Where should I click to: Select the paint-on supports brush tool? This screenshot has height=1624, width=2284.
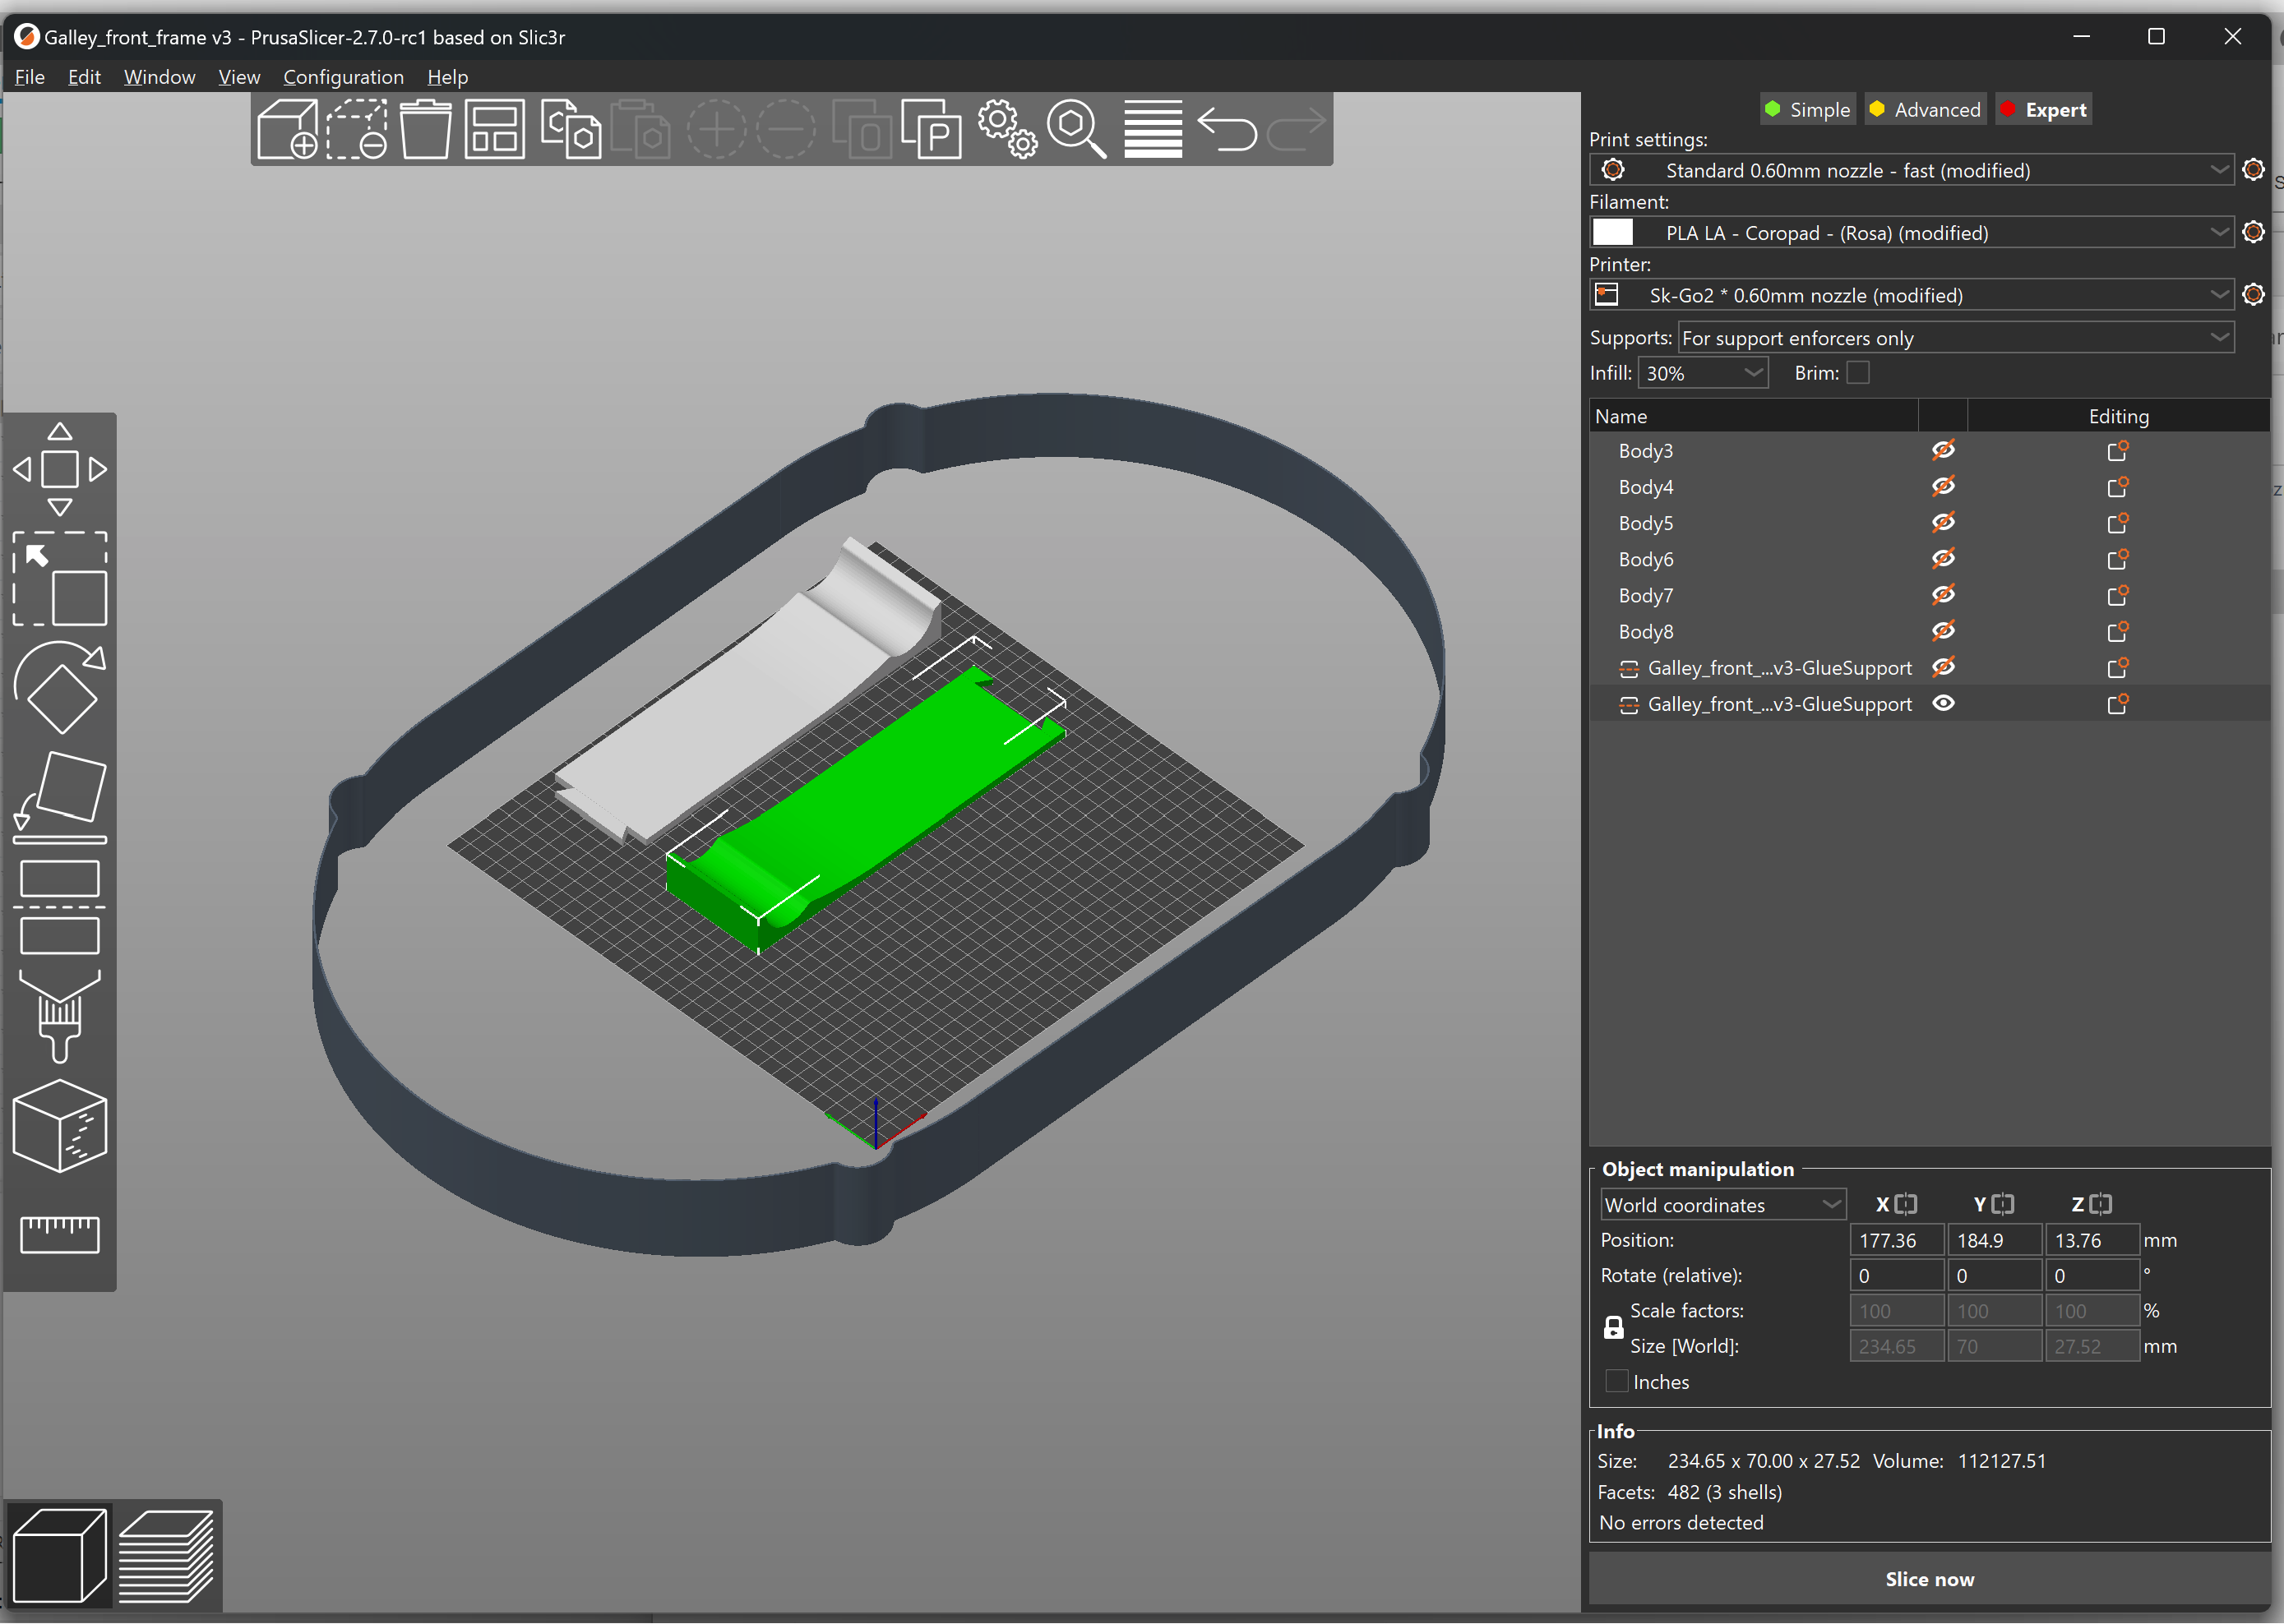click(59, 1016)
